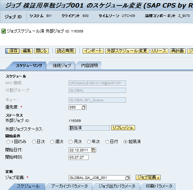Click the 保存 button
Viewport: 193px width, 190px height.
click(x=13, y=51)
